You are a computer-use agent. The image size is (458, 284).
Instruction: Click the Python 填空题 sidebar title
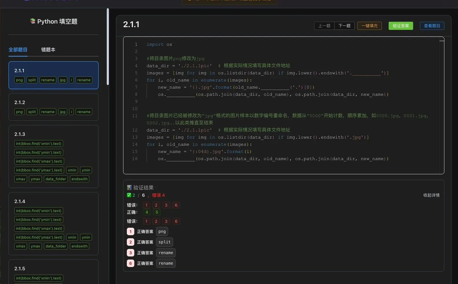[57, 21]
